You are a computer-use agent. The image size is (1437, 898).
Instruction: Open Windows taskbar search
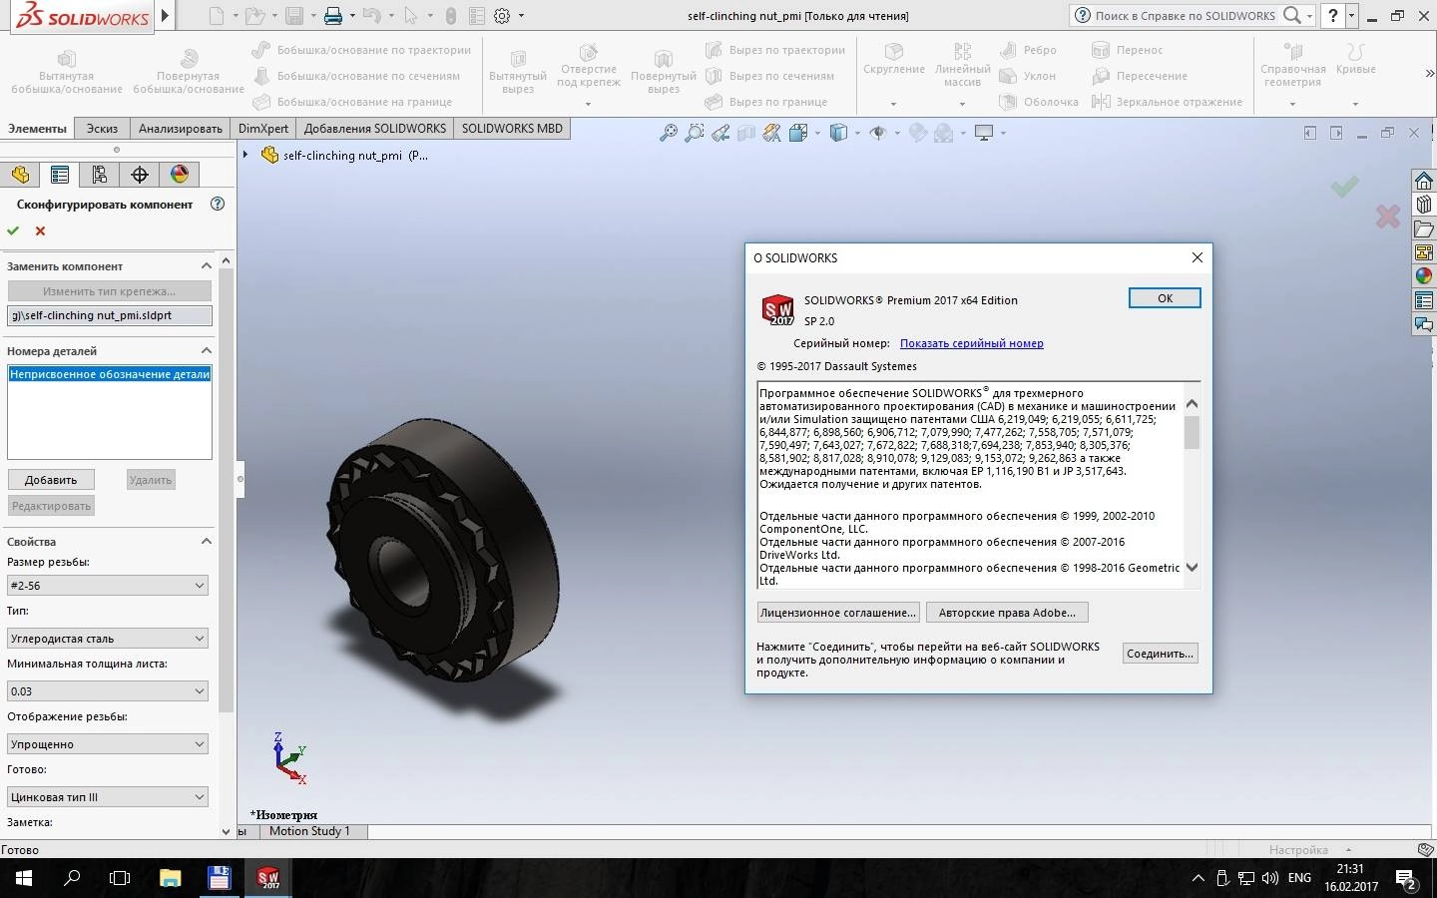[x=72, y=878]
